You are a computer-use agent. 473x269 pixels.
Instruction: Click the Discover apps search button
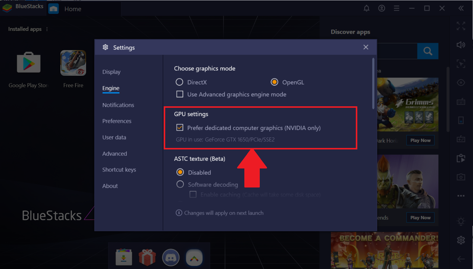[x=428, y=51]
